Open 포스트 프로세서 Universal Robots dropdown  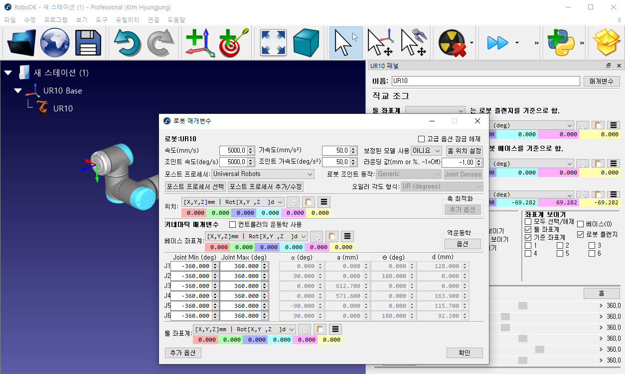tap(263, 174)
